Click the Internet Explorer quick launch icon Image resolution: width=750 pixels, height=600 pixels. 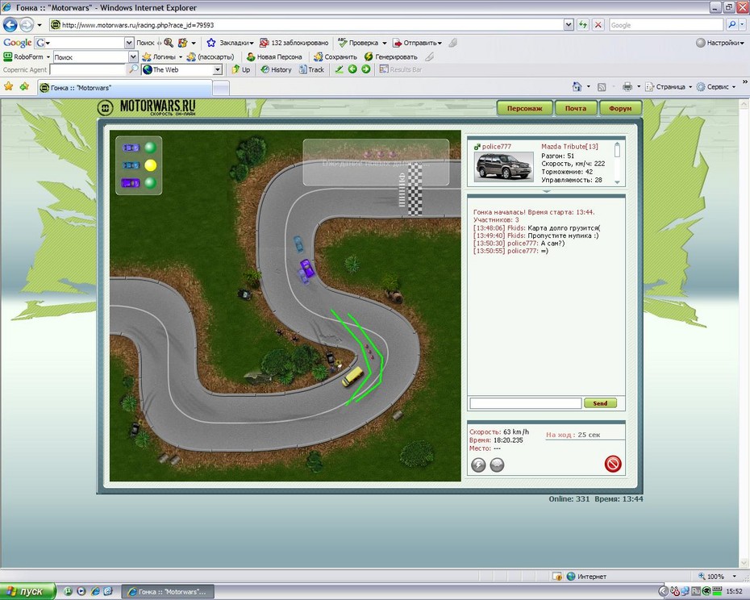pos(94,591)
